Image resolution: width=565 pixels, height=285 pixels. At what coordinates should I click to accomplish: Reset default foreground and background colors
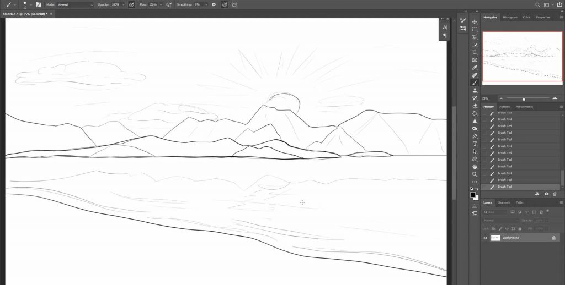pyautogui.click(x=472, y=189)
